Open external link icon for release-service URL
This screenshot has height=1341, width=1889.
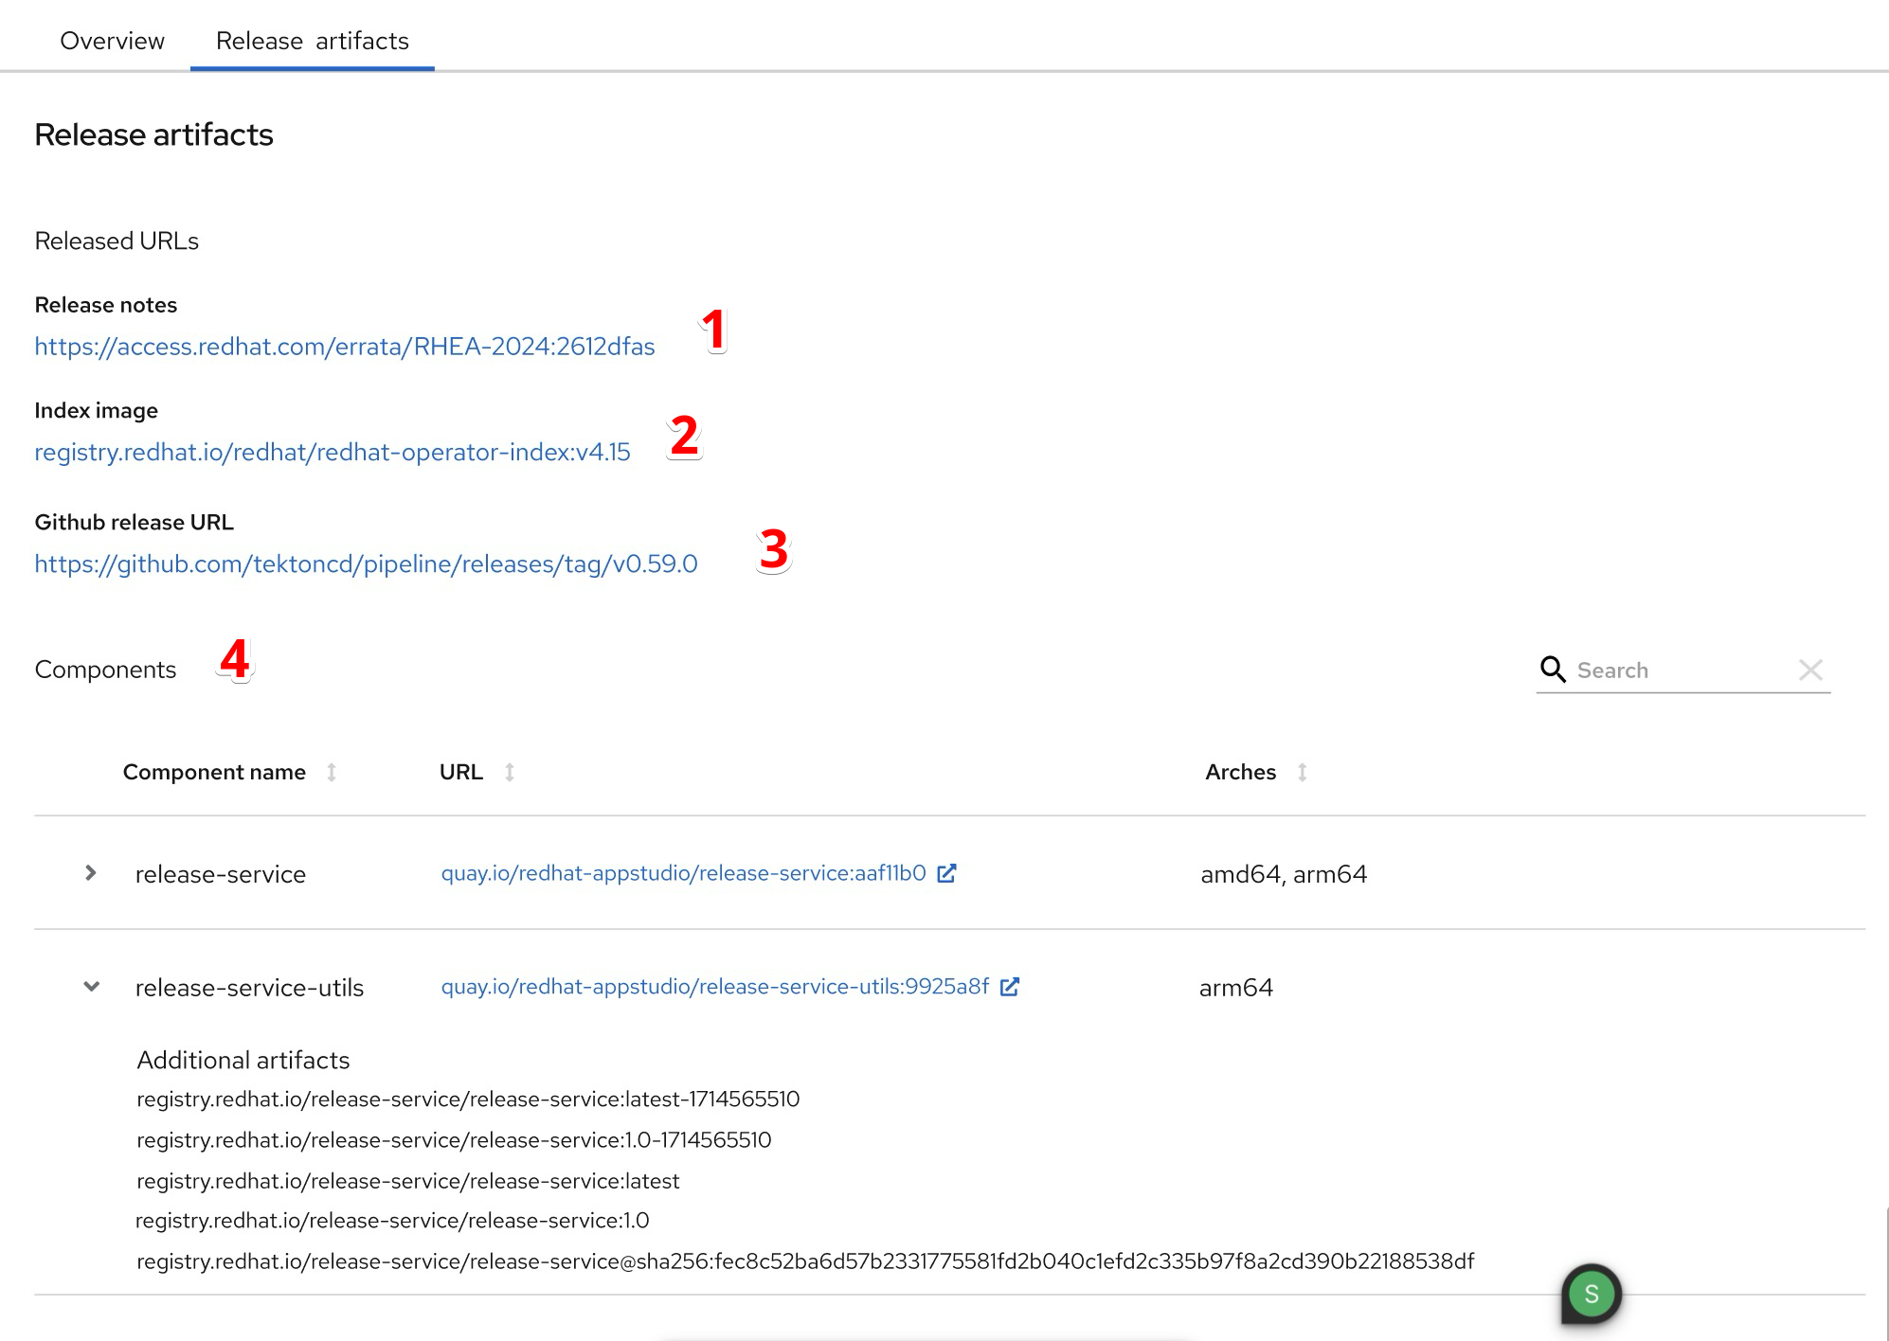coord(946,873)
